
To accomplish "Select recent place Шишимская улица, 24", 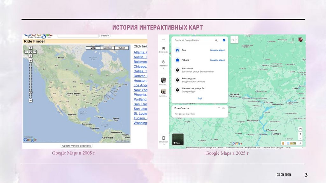I will pos(200,90).
